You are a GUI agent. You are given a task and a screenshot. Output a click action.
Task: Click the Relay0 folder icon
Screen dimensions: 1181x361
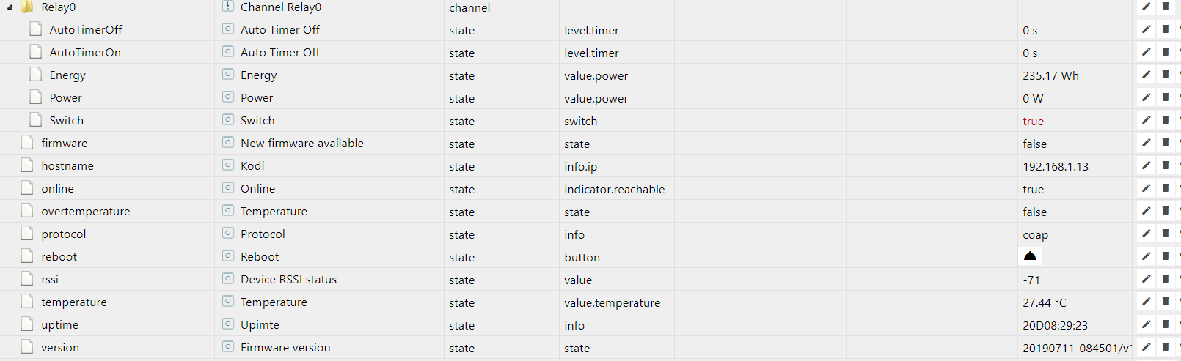coord(27,7)
